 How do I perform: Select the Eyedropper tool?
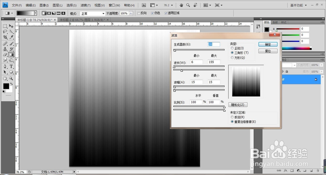pyautogui.click(x=11, y=37)
